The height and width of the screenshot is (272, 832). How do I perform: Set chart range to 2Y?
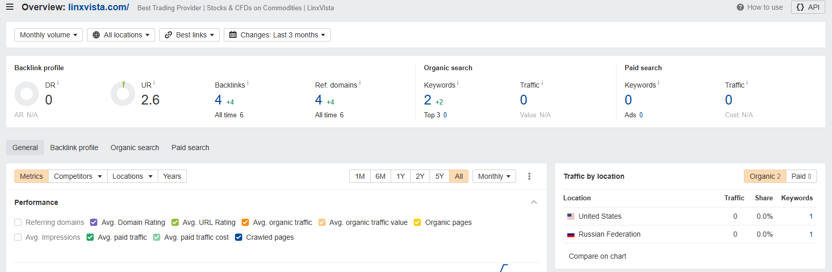(x=420, y=176)
